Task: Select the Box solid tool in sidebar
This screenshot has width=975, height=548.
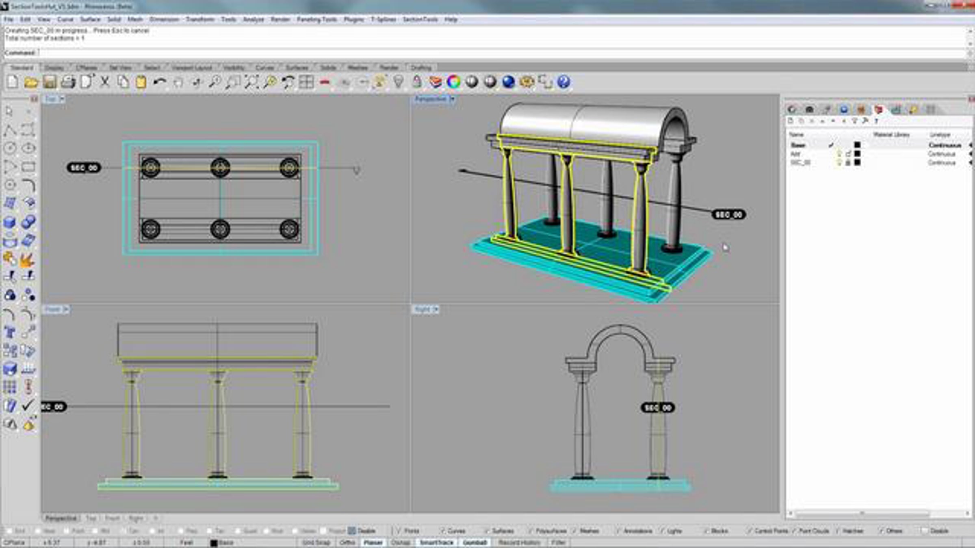Action: pyautogui.click(x=10, y=222)
